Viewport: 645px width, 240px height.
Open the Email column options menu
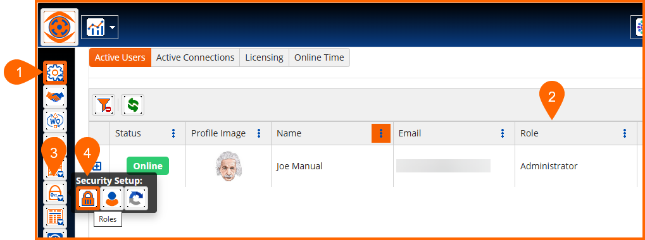[502, 133]
